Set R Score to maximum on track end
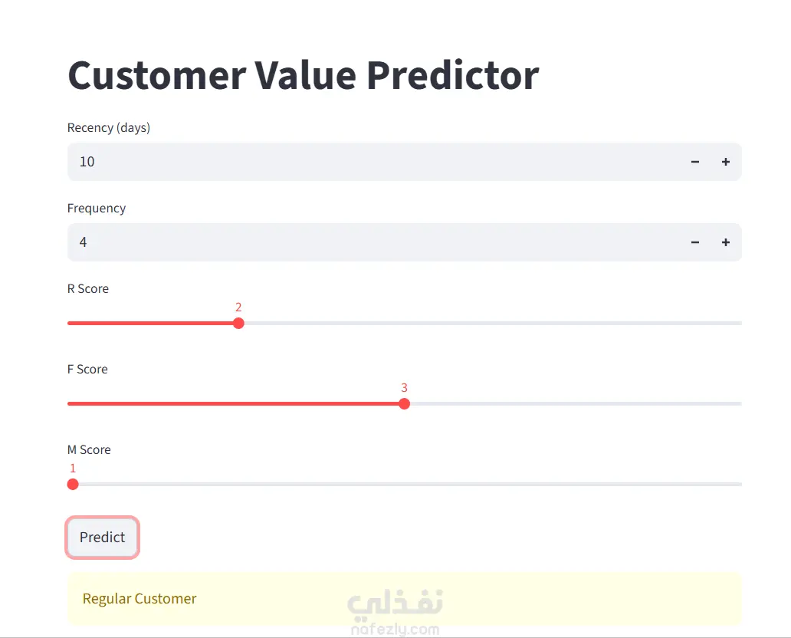 [x=740, y=323]
